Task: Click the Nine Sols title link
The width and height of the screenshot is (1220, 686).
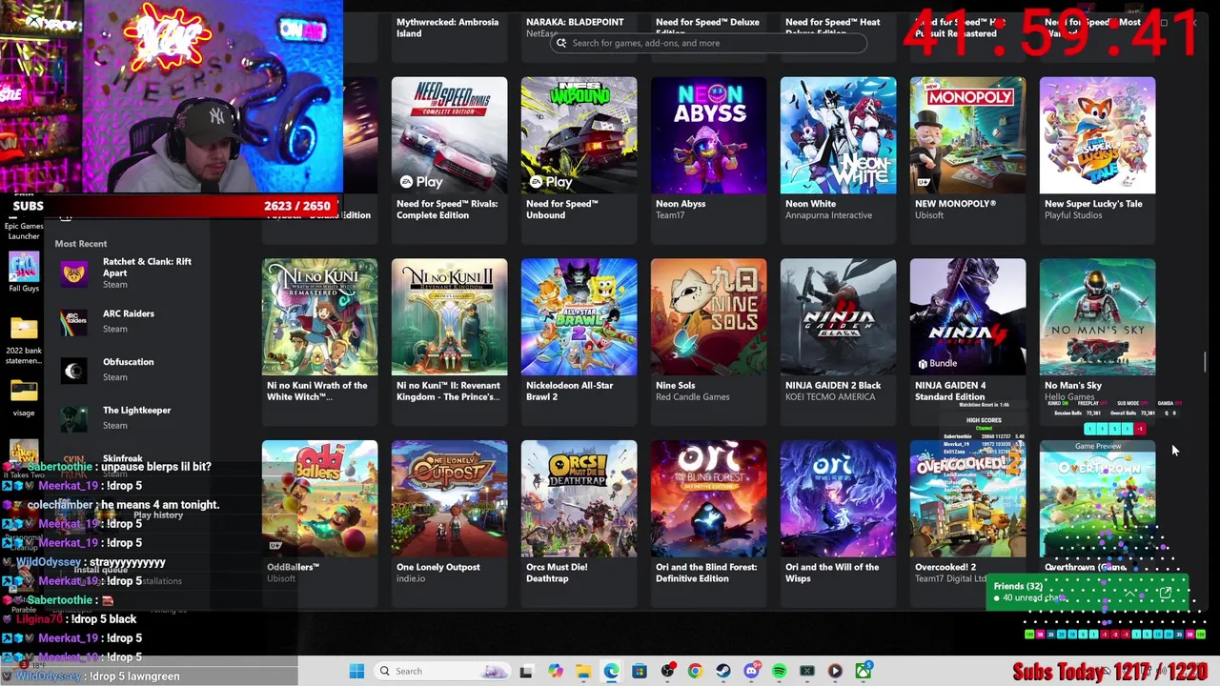Action: pos(675,386)
